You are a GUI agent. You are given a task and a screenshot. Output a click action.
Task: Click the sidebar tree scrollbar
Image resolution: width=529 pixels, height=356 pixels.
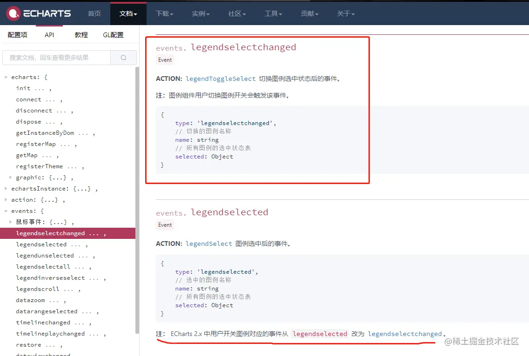[x=137, y=200]
